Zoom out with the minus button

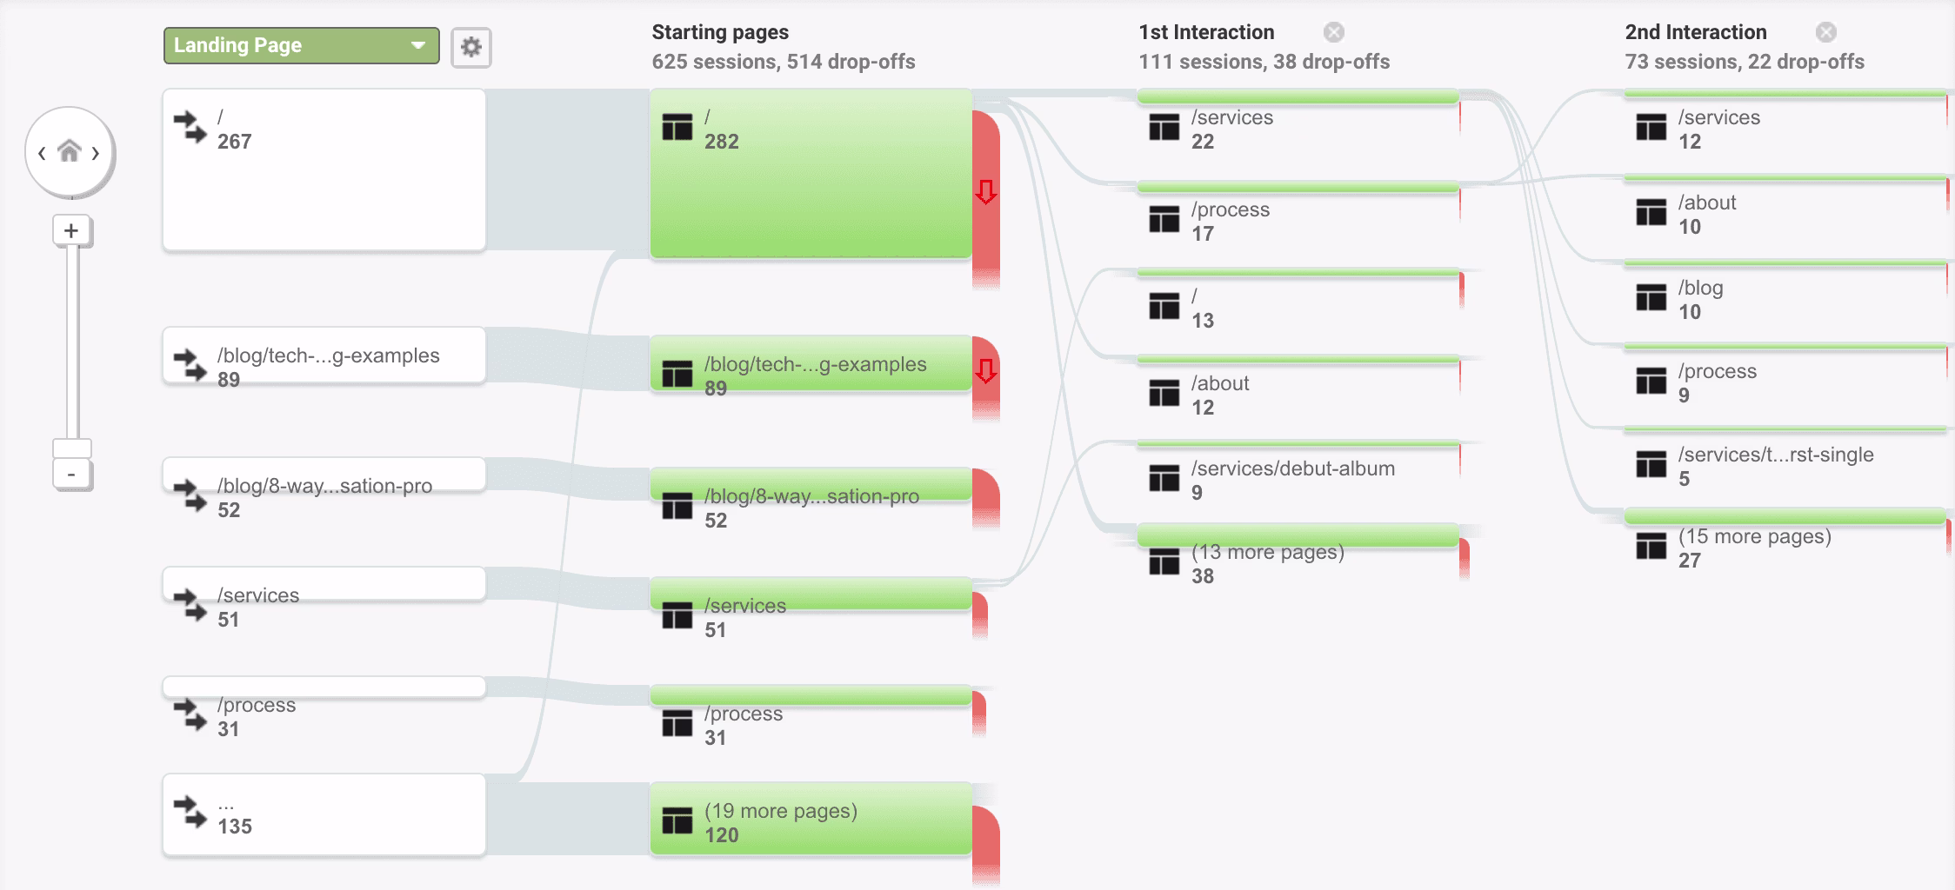tap(70, 473)
